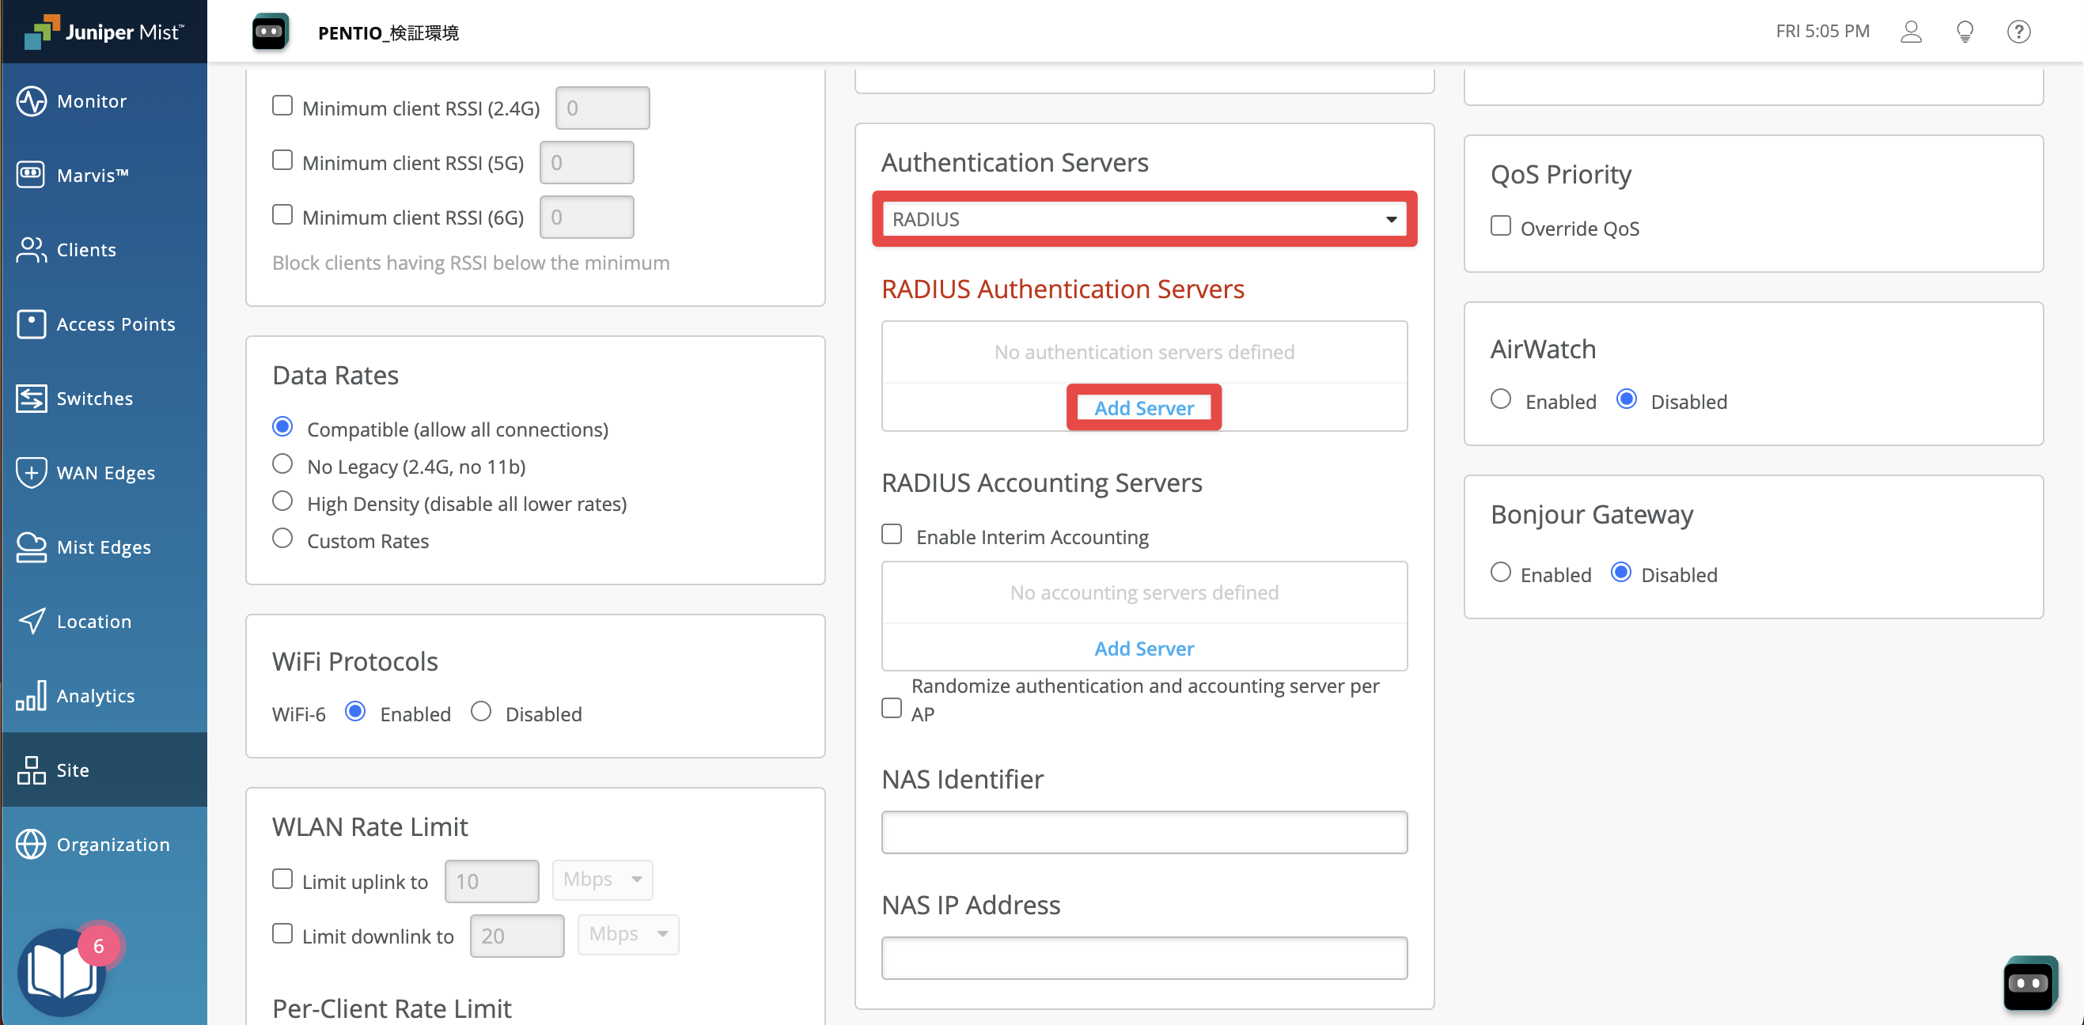
Task: Click Add Server under RADIUS Accounting Servers
Action: 1143,648
